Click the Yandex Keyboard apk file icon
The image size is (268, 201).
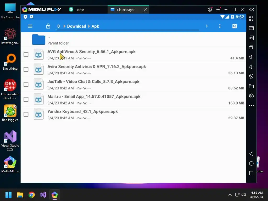pos(39,114)
